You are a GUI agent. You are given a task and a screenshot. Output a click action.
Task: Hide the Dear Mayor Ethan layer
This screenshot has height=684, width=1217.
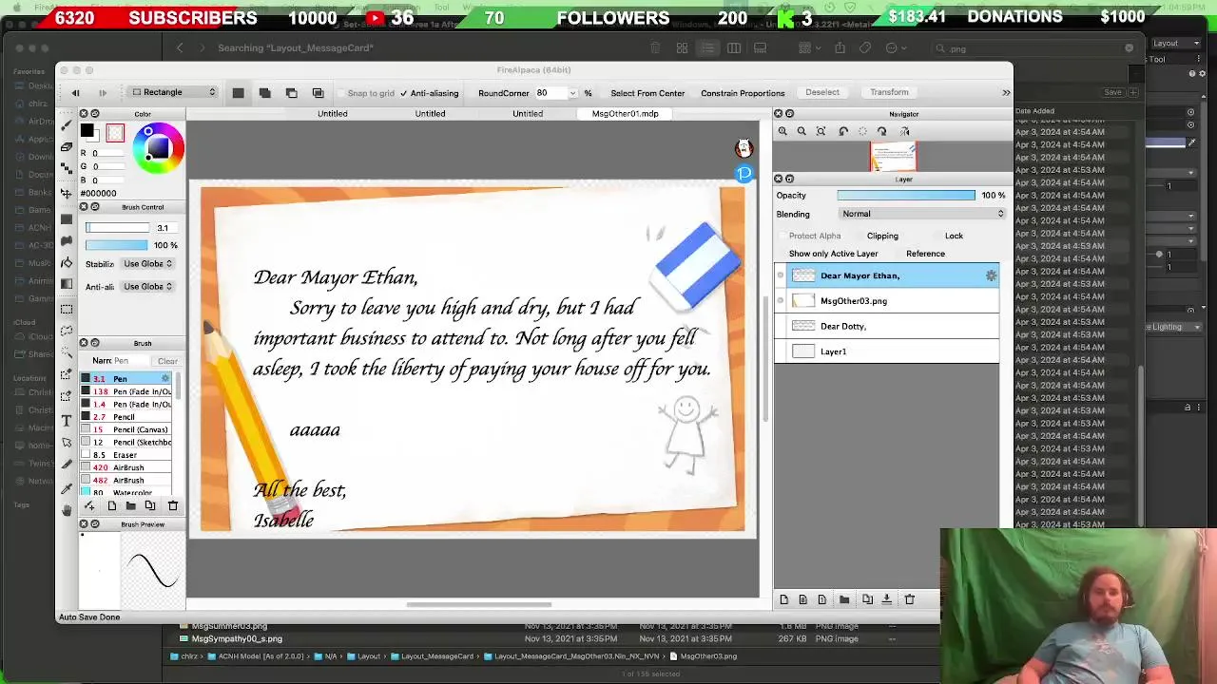pyautogui.click(x=781, y=275)
